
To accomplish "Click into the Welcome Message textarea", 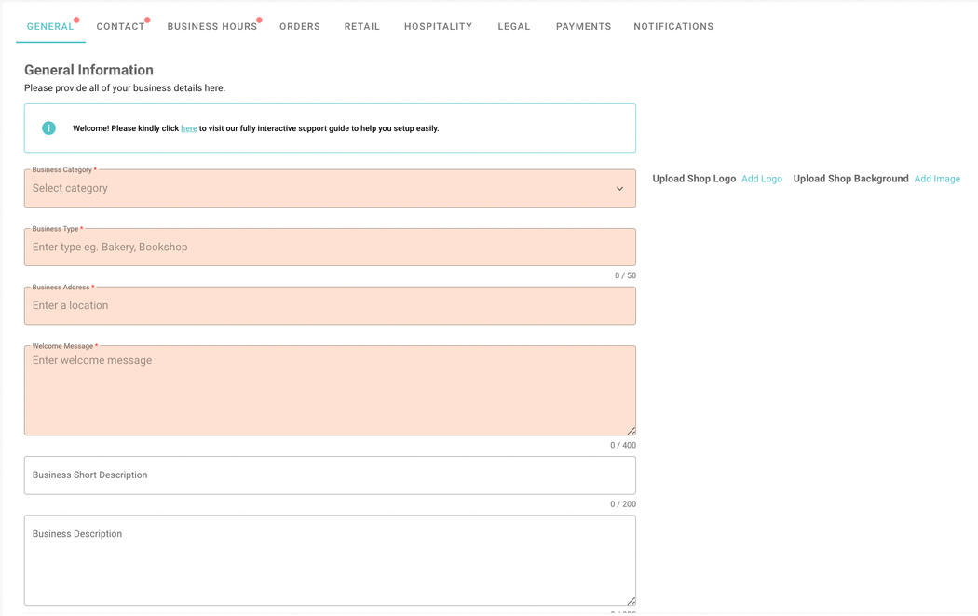I will [330, 391].
